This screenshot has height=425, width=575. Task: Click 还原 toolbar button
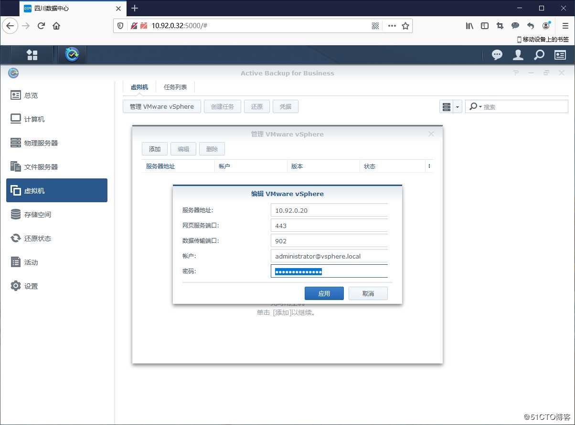pos(257,107)
